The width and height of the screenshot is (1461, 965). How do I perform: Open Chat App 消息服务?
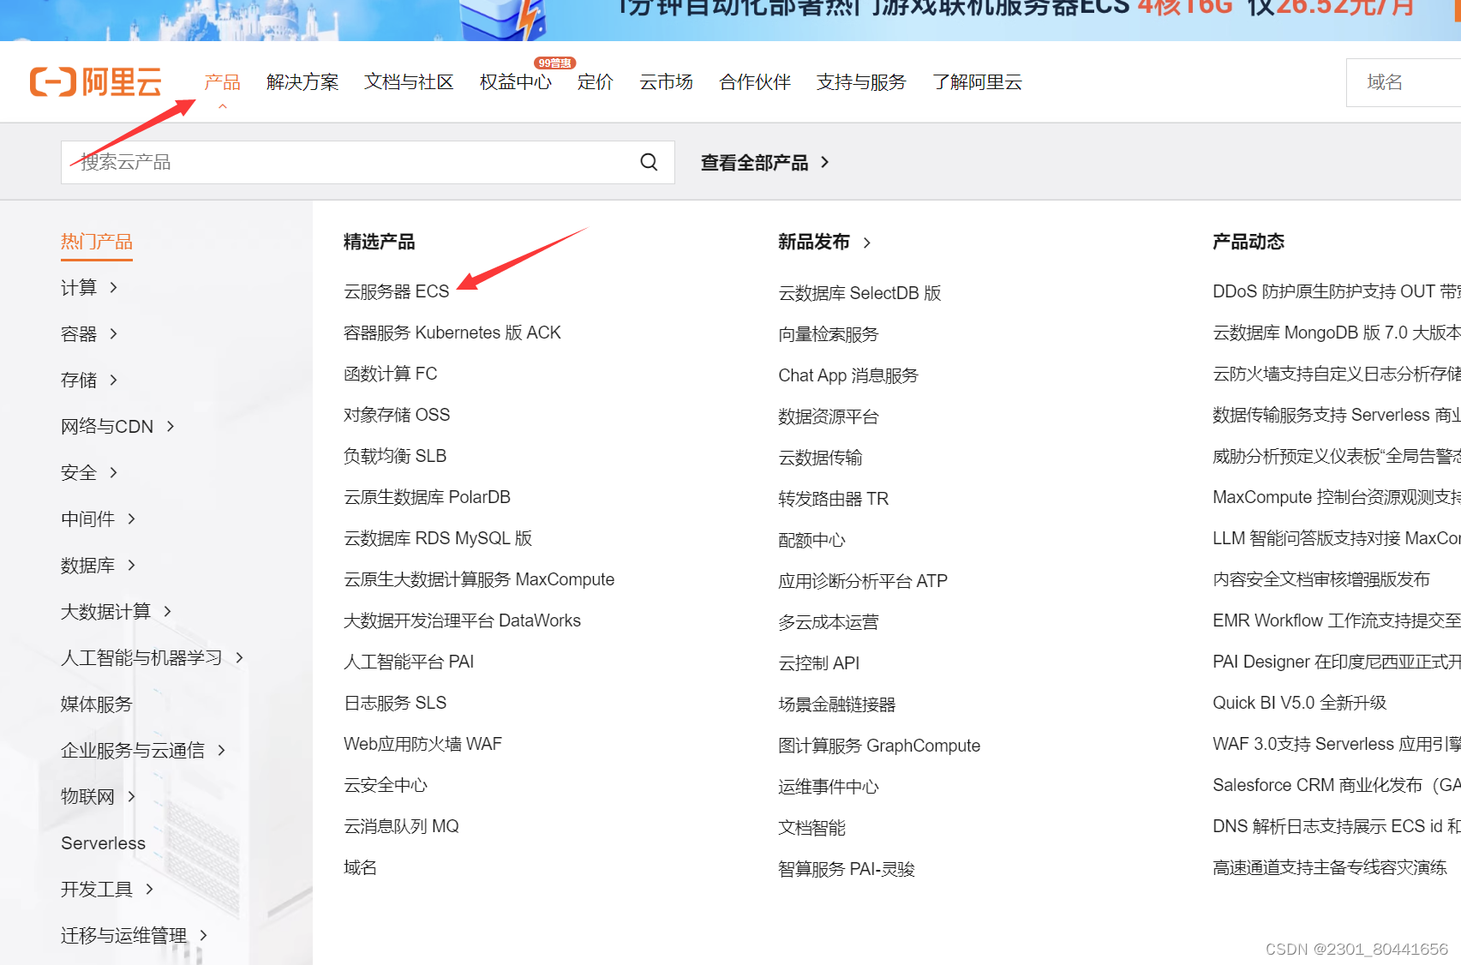[x=848, y=375]
